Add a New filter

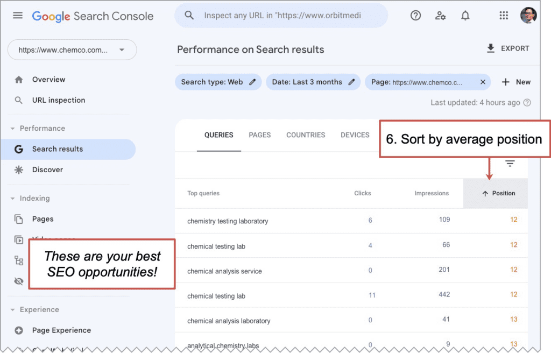(x=516, y=82)
